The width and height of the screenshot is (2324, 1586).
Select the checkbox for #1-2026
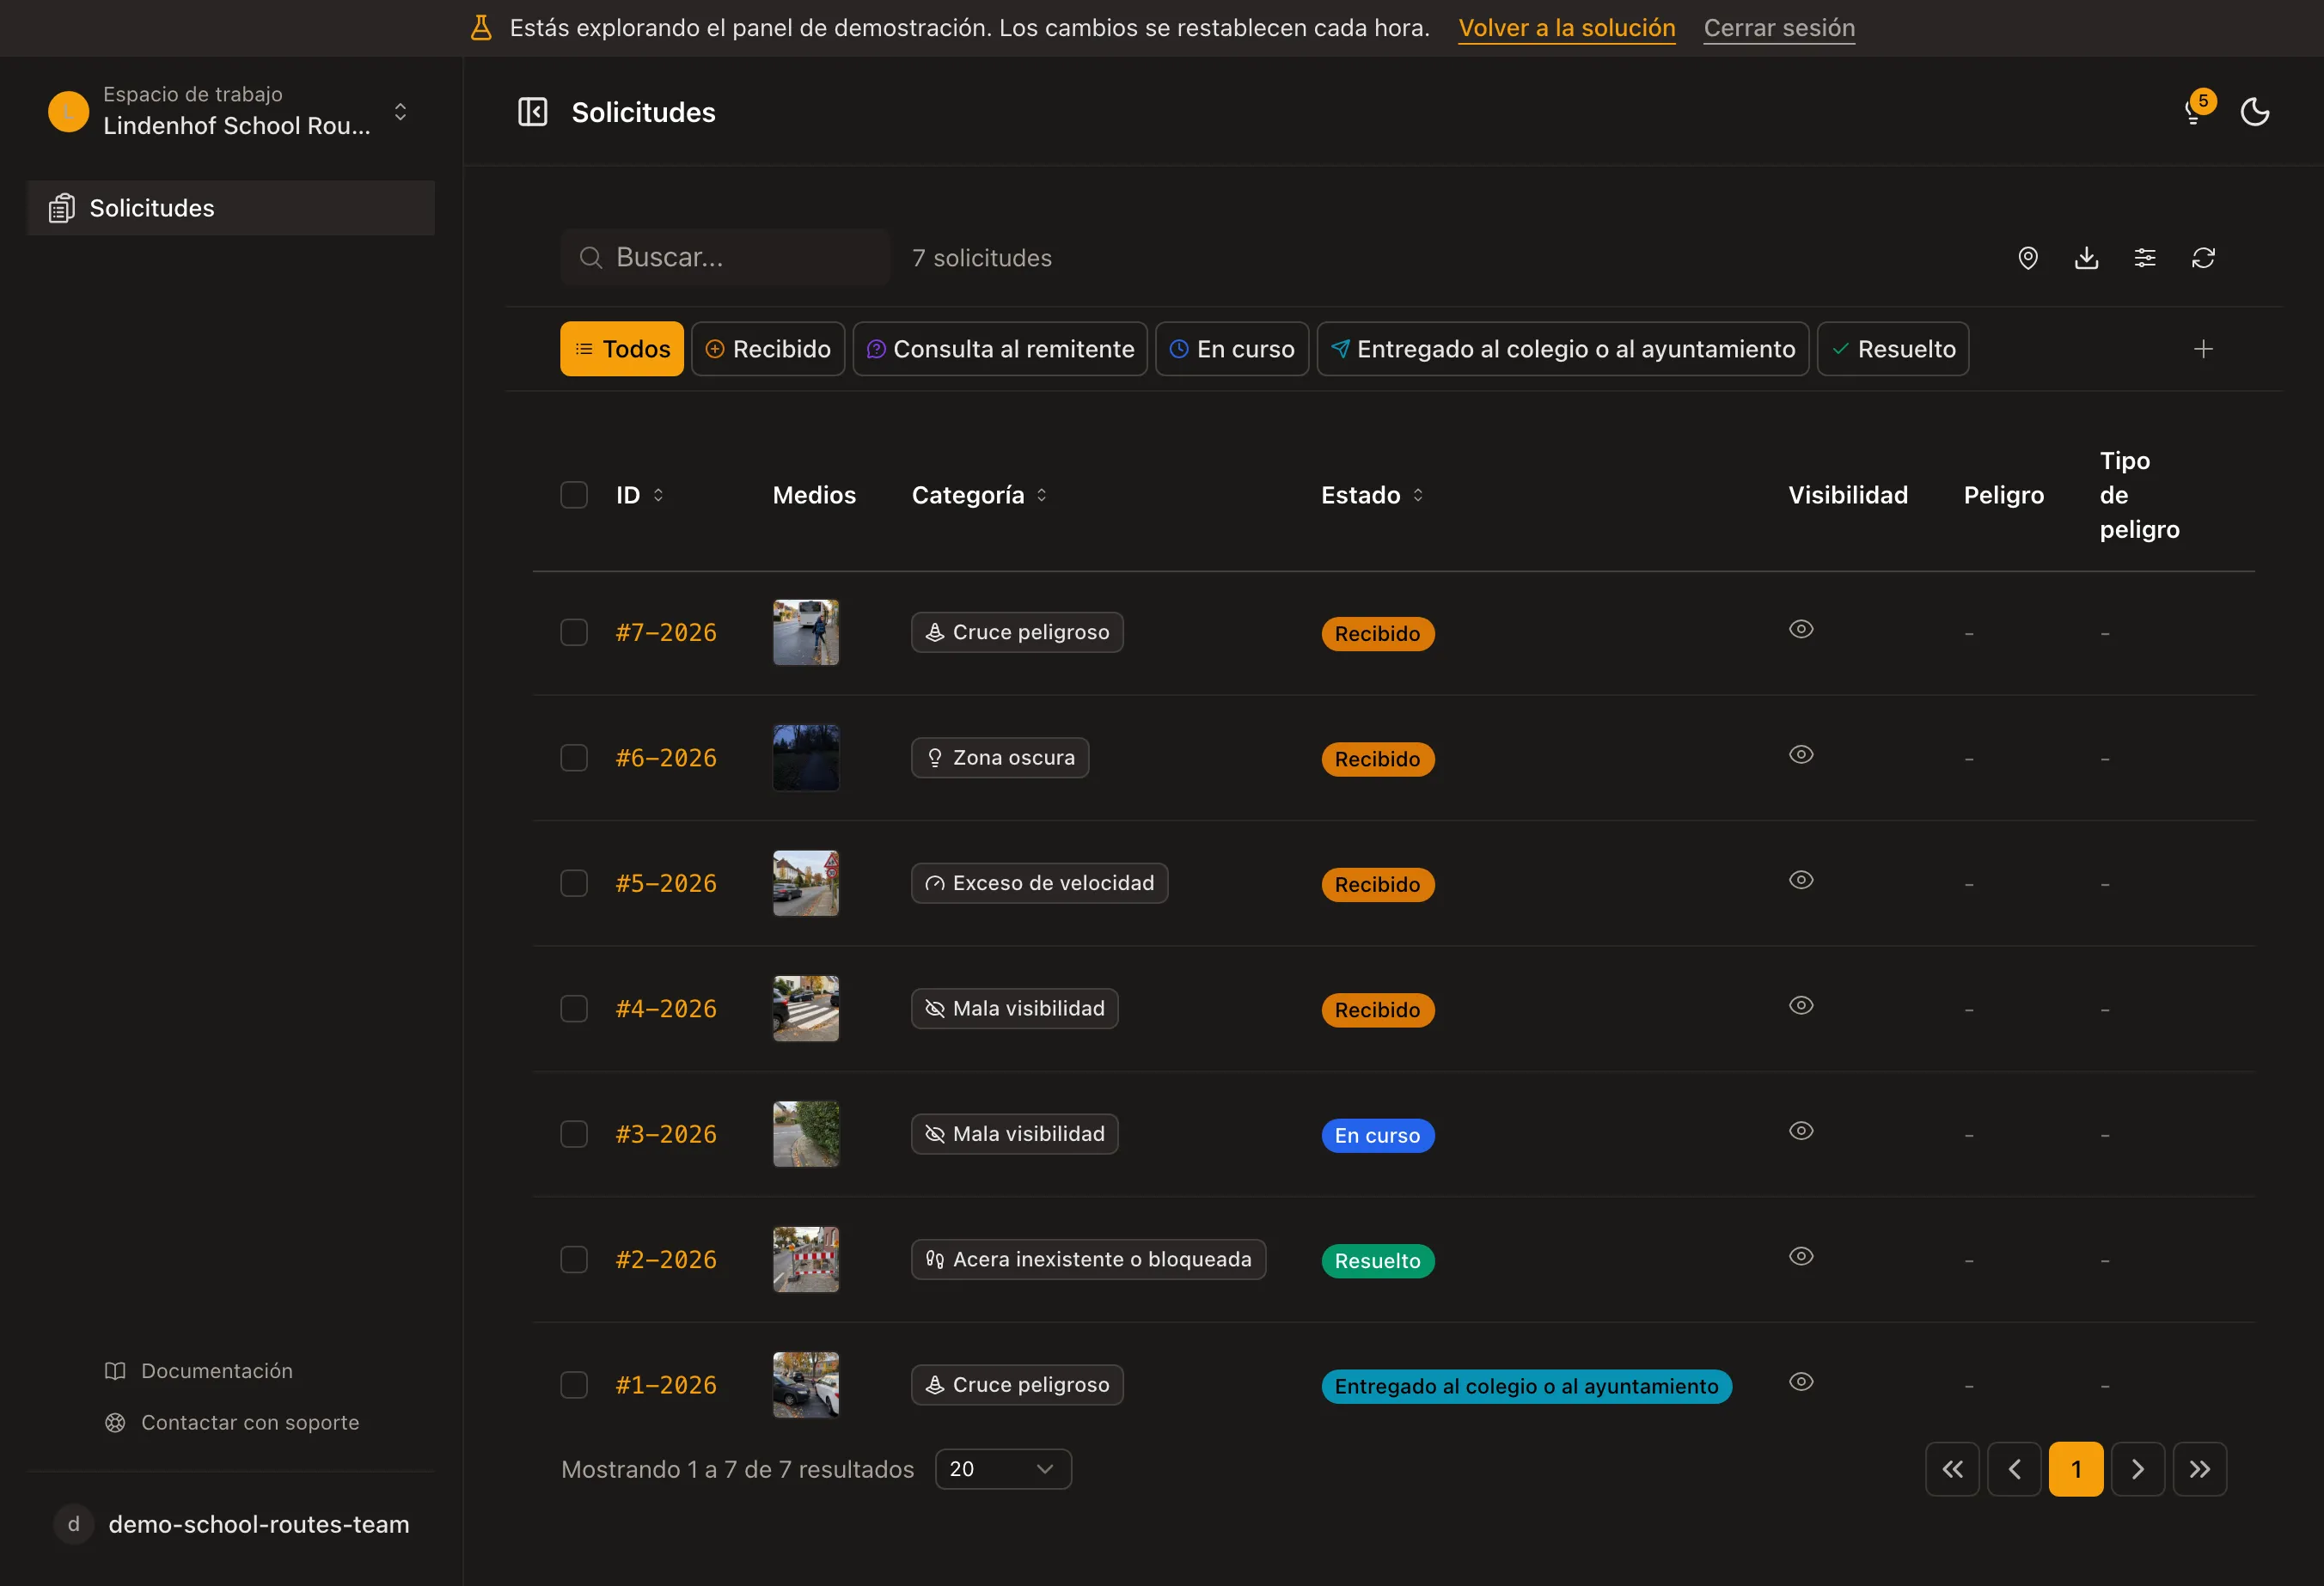coord(574,1385)
